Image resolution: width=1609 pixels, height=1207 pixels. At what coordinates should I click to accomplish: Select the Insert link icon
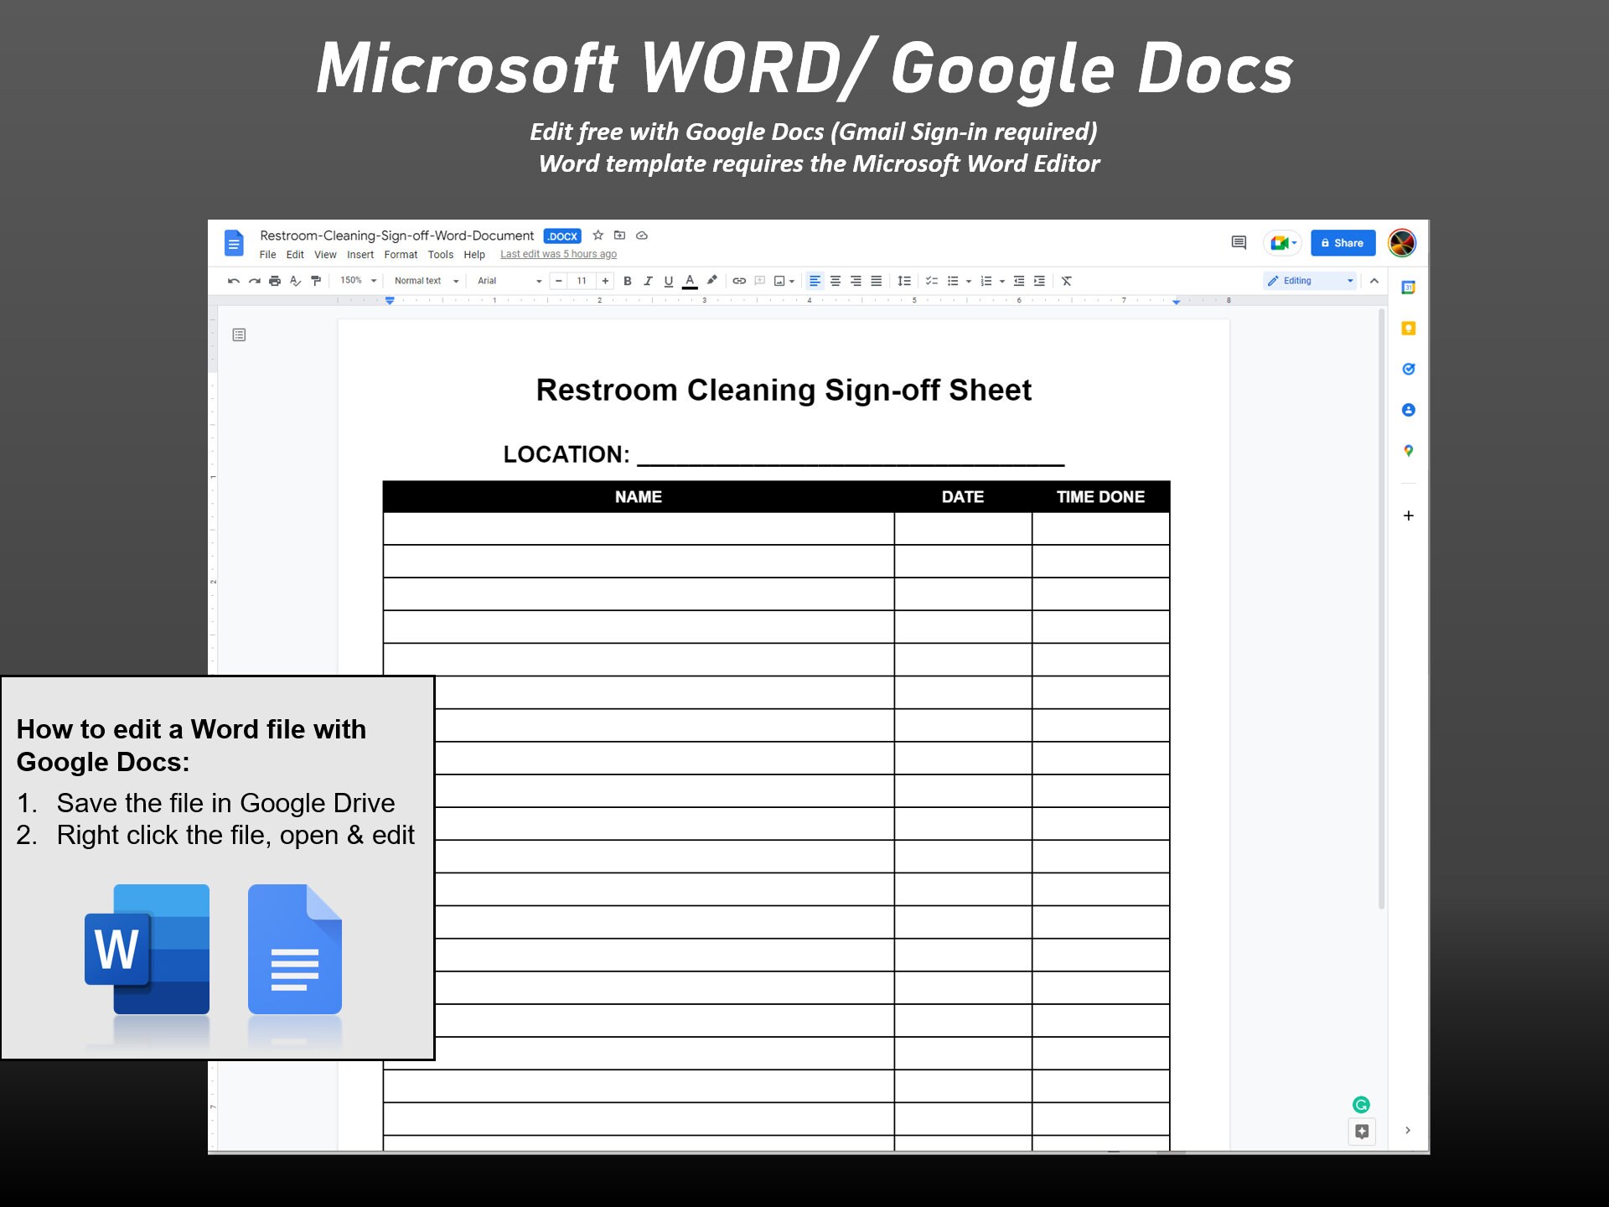pyautogui.click(x=738, y=281)
